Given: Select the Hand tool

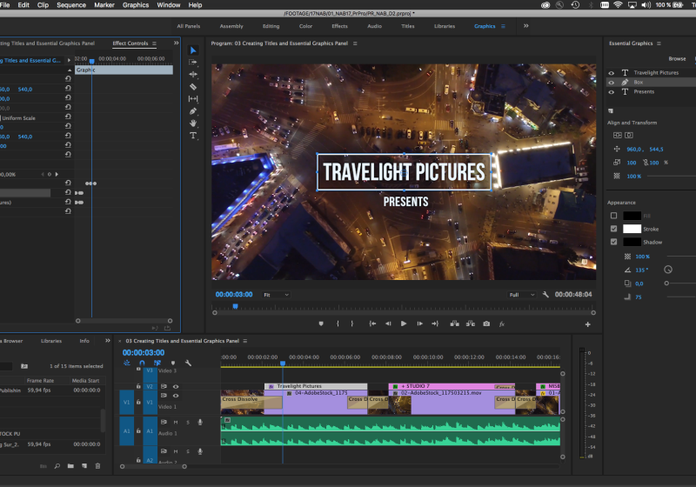Looking at the screenshot, I should pyautogui.click(x=193, y=123).
